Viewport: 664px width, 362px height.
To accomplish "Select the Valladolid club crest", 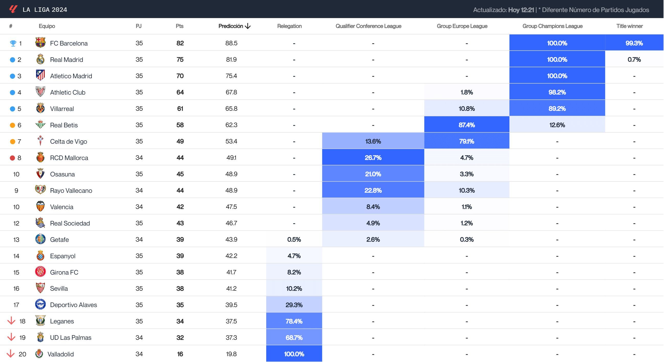I will pyautogui.click(x=40, y=354).
